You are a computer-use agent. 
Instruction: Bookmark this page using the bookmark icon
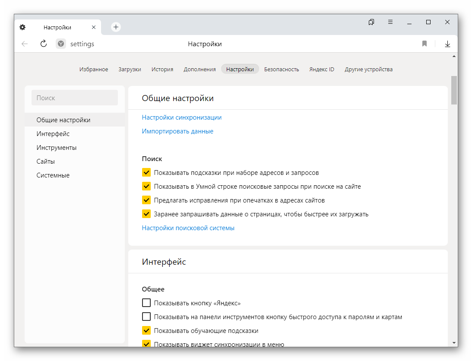click(x=424, y=44)
